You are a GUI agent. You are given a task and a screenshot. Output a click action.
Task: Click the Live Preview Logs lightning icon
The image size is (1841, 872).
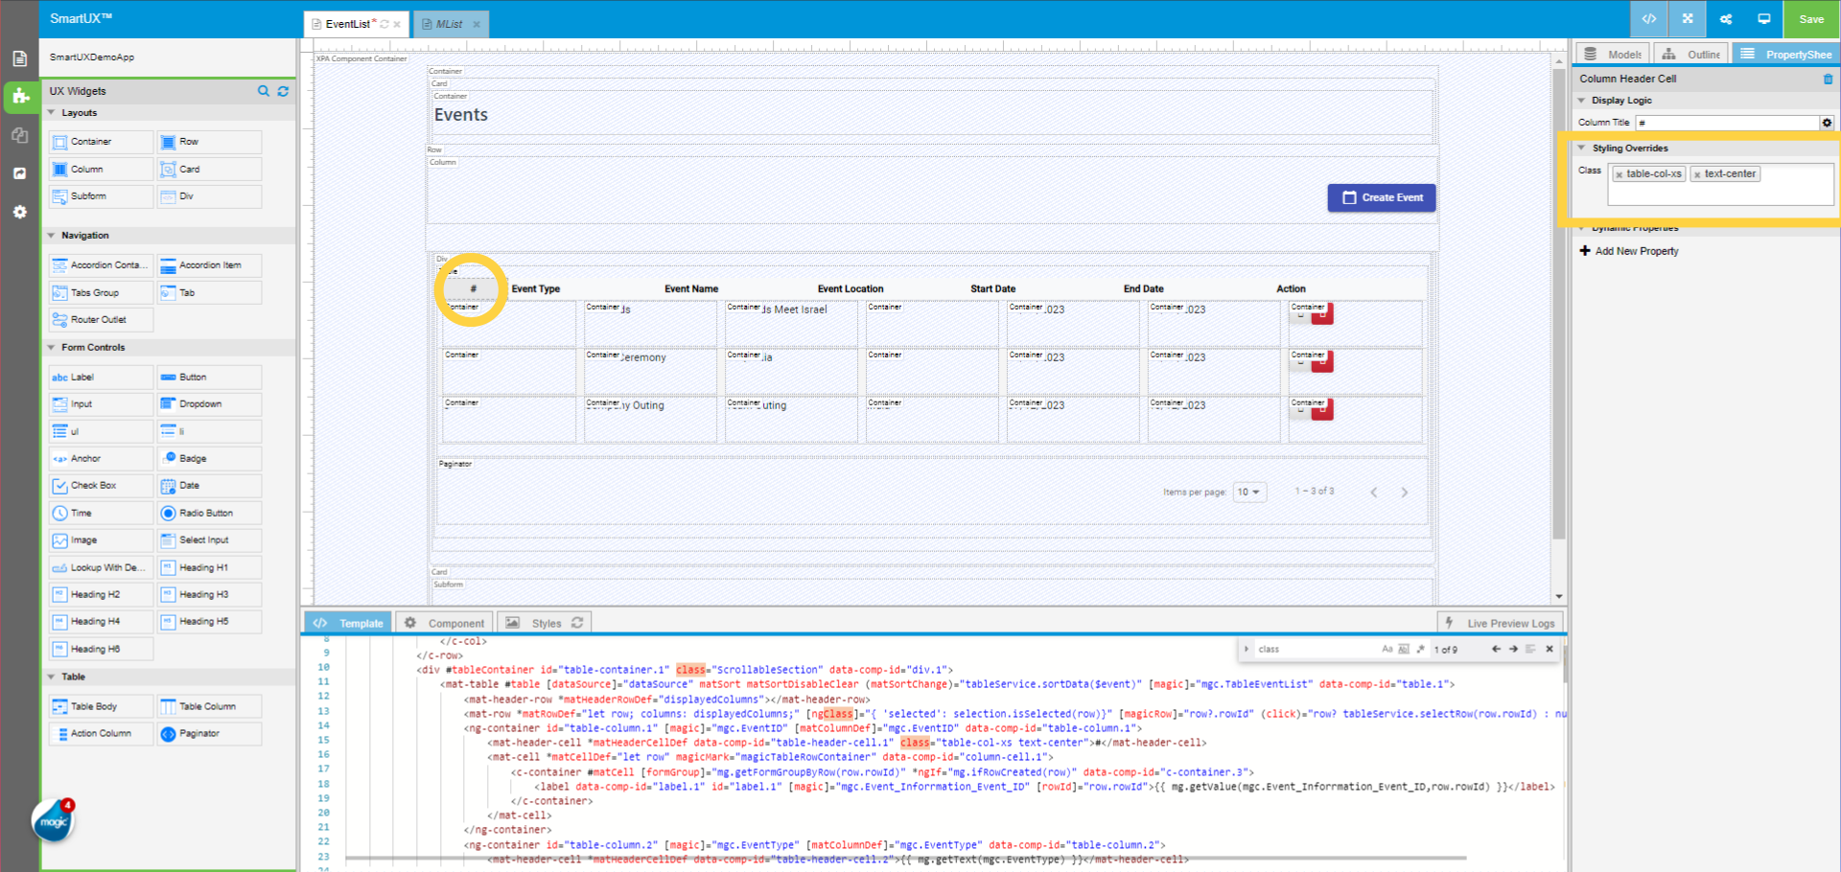1451,623
